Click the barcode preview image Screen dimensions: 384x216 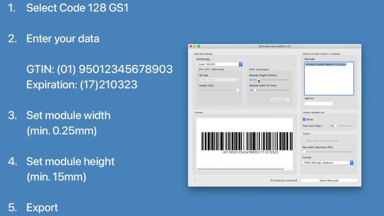tap(247, 143)
